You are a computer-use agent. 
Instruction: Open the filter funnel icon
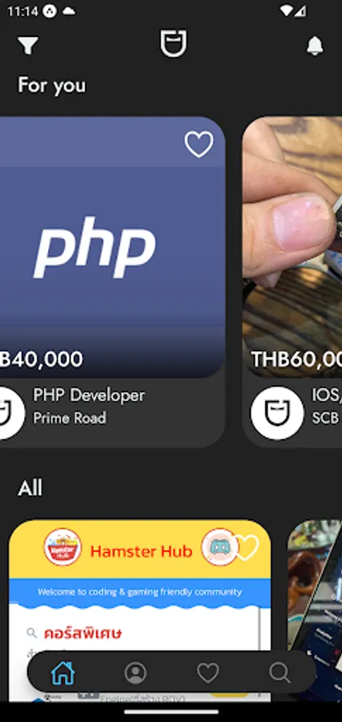(x=28, y=45)
